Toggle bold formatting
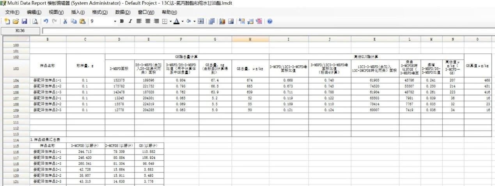This screenshot has width=495, height=186. click(x=122, y=21)
